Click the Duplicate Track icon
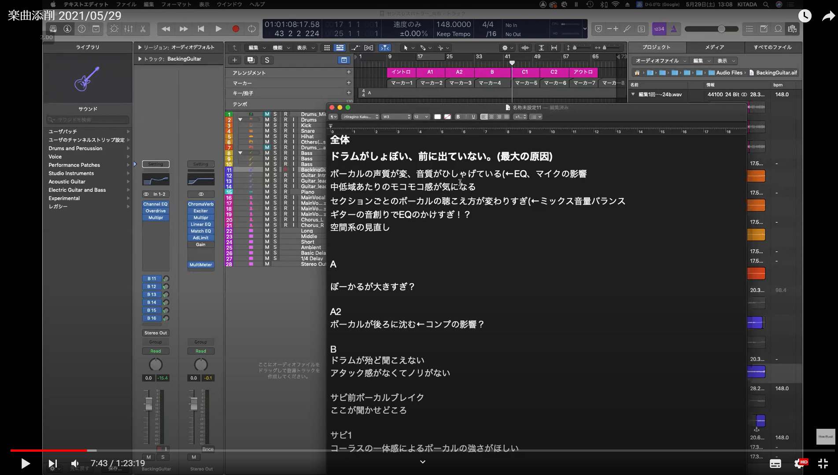Viewport: 838px width, 475px height. (251, 60)
